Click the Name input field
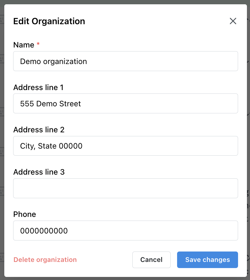 (x=126, y=61)
